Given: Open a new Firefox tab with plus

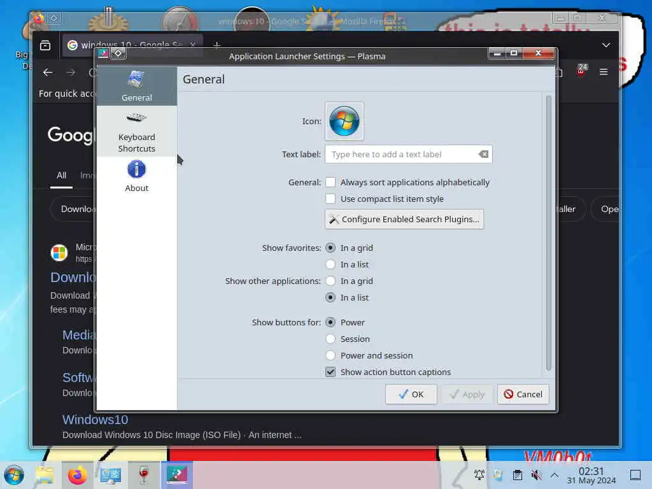Looking at the screenshot, I should (216, 45).
